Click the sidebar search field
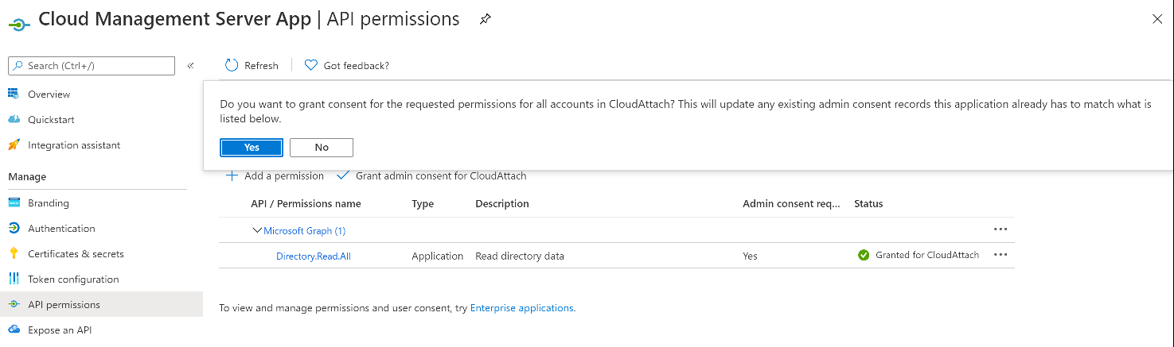The width and height of the screenshot is (1174, 347). coord(92,66)
